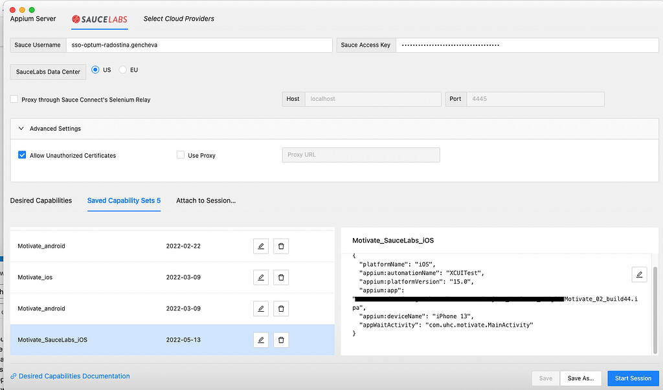This screenshot has height=390, width=663.
Task: Switch to the Desired Capabilities tab
Action: (x=41, y=200)
